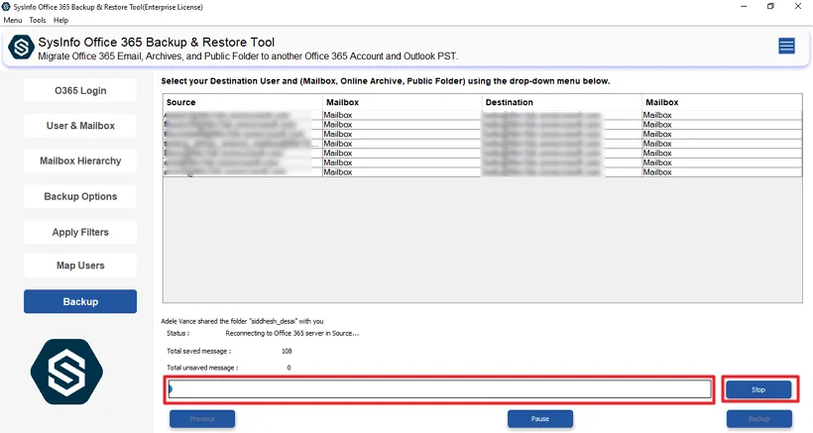Image resolution: width=813 pixels, height=433 pixels.
Task: Click the saved message count 108
Action: click(287, 351)
